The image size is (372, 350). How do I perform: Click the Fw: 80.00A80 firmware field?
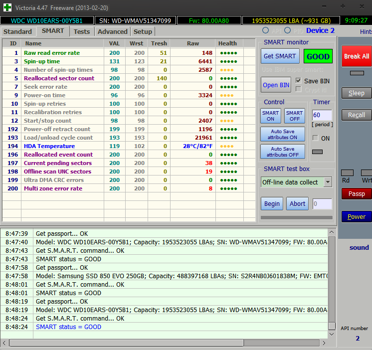[x=209, y=20]
